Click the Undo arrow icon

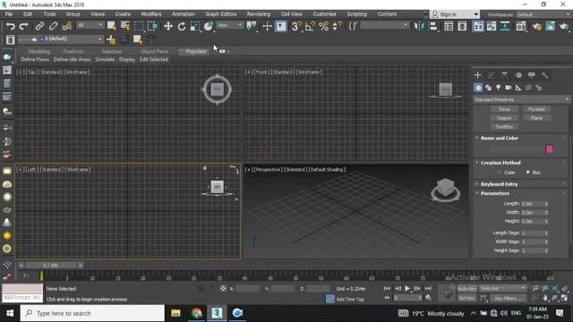tap(10, 26)
